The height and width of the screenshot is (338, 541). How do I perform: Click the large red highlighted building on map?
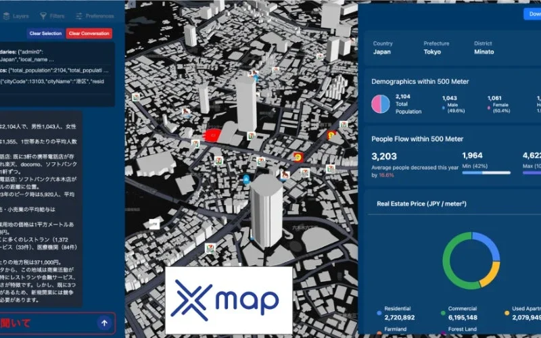coord(216,135)
